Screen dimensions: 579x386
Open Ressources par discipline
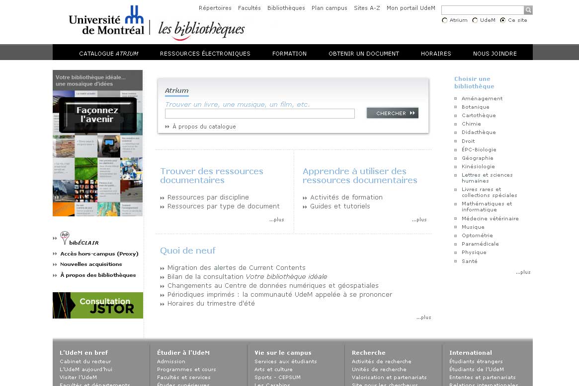click(x=208, y=197)
